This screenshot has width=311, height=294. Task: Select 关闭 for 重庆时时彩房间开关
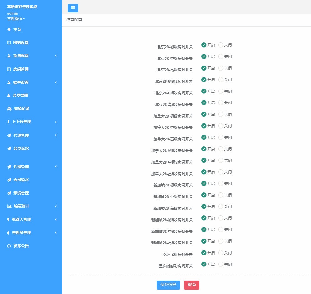pyautogui.click(x=221, y=264)
